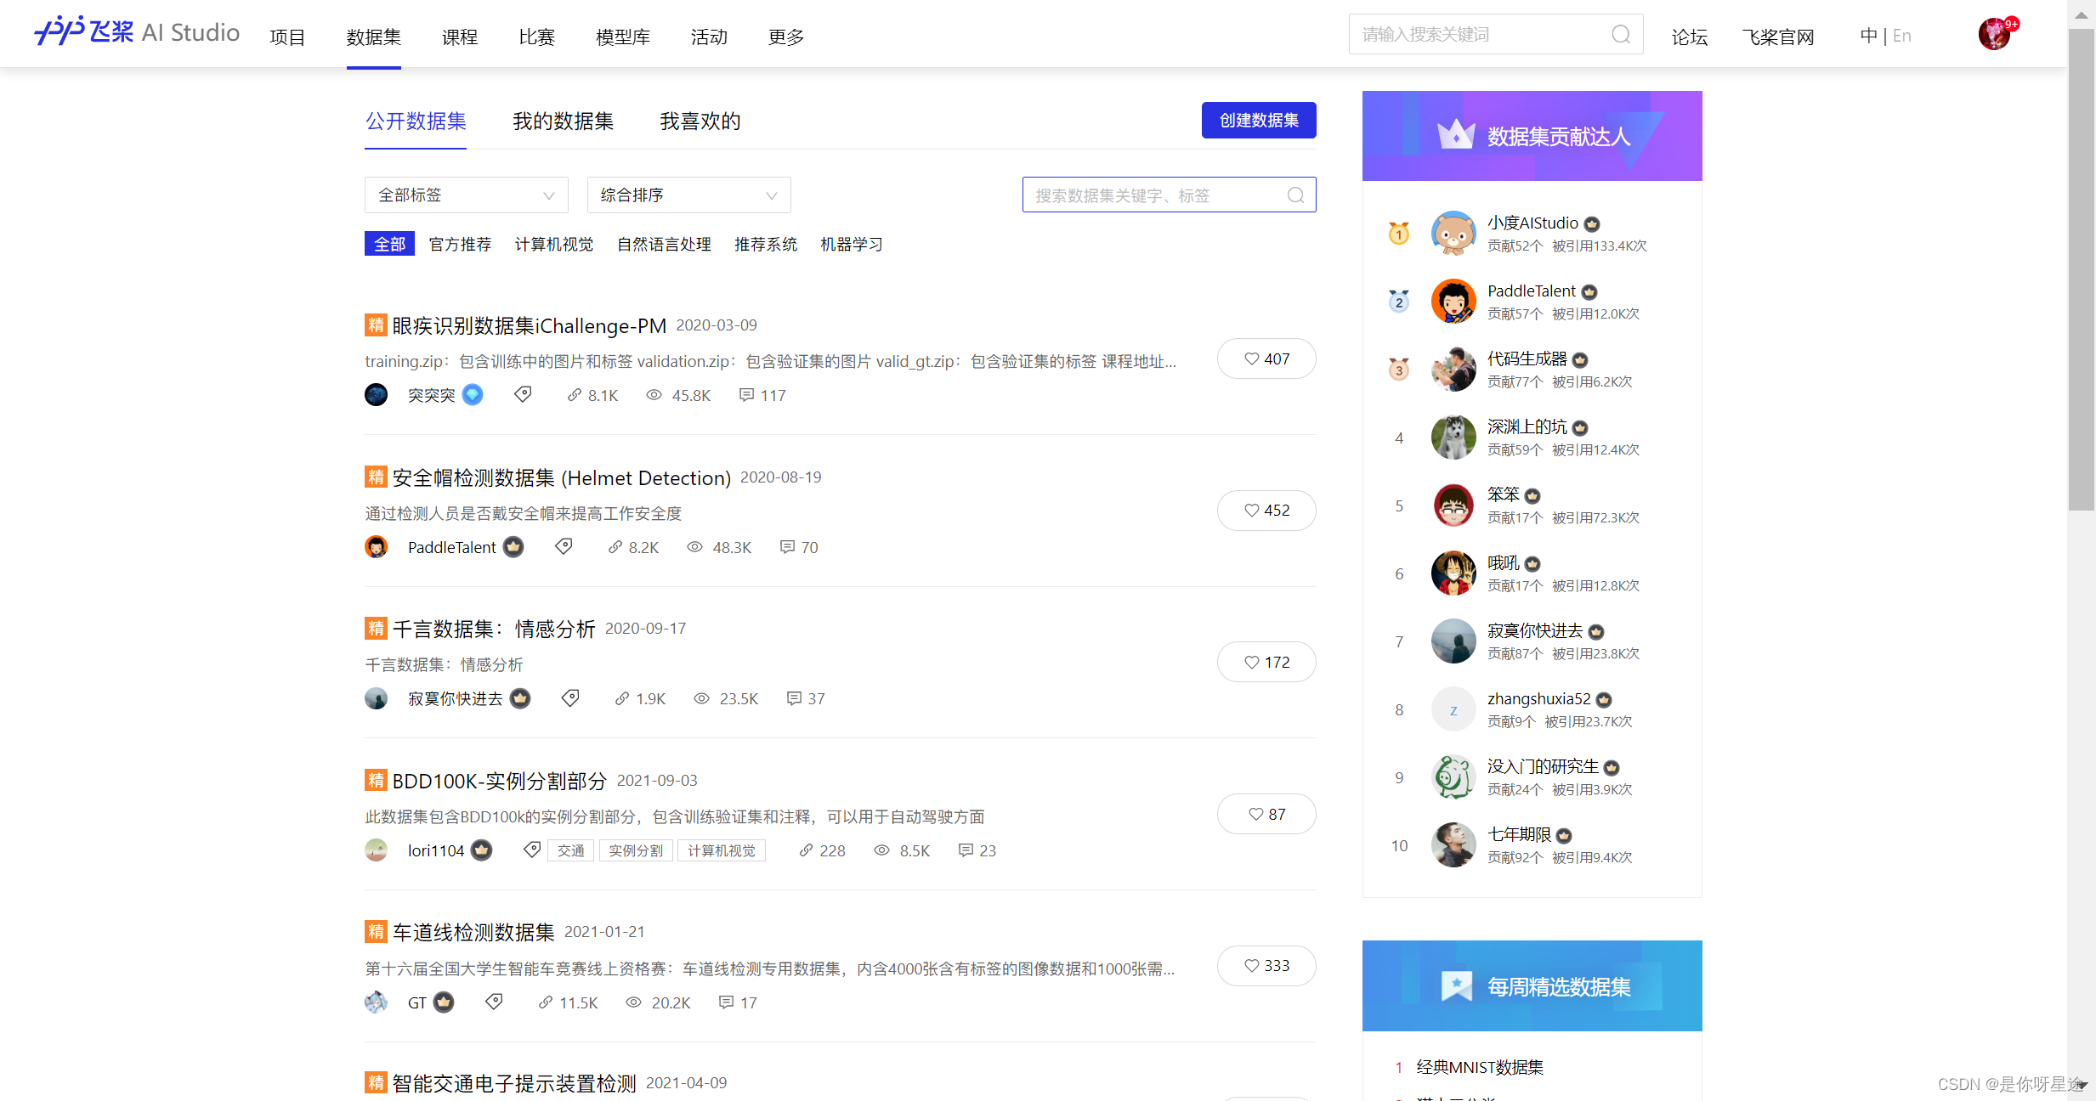Open 飞桨官网 link in header
The image size is (2096, 1101).
click(1778, 37)
